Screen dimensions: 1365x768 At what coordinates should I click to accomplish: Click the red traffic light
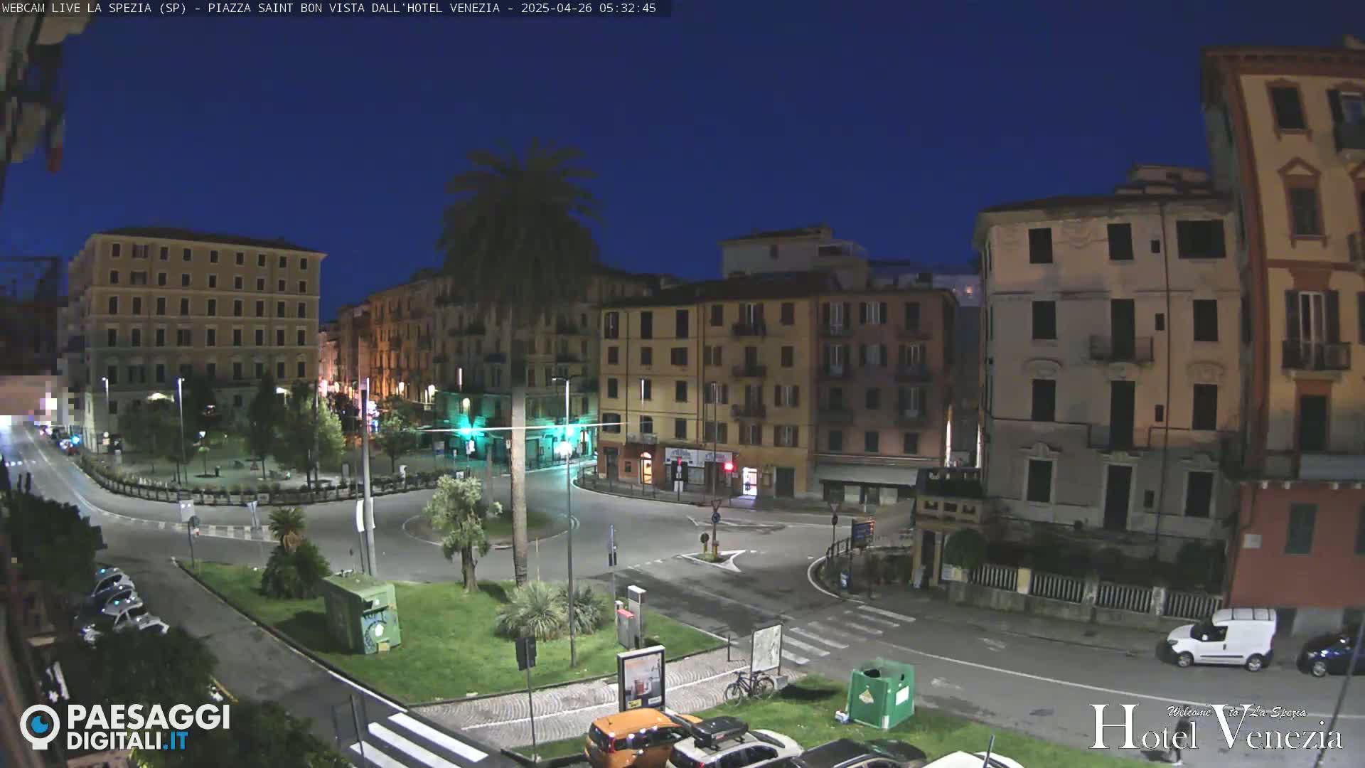tap(728, 466)
